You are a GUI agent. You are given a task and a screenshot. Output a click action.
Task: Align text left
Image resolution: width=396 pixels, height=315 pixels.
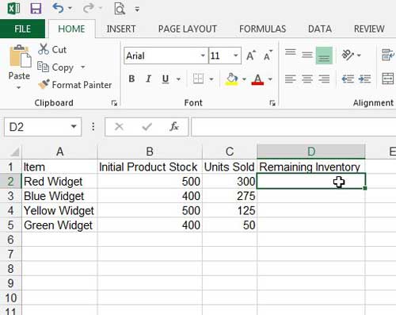291,79
